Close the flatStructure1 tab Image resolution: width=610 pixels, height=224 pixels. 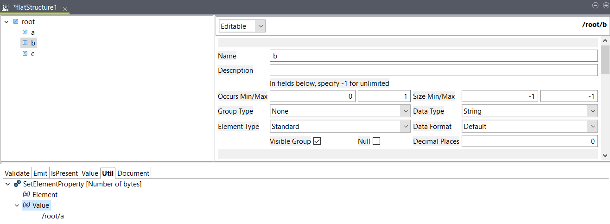pos(65,9)
